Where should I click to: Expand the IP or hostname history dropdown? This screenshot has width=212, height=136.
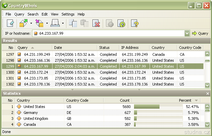[187, 33]
